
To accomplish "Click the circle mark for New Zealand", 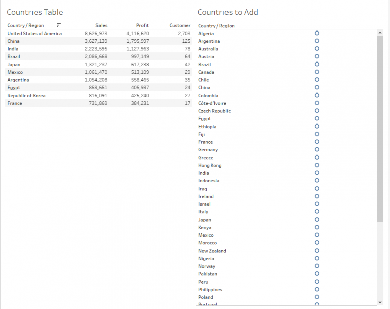I will tap(317, 251).
